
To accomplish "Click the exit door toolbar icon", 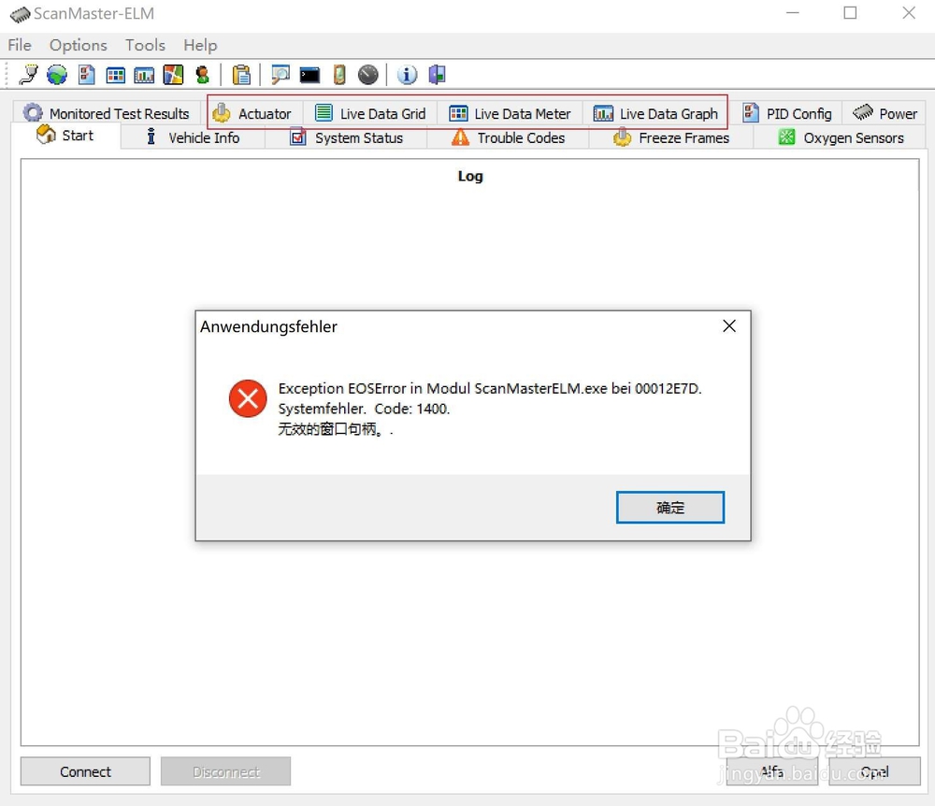I will coord(437,75).
